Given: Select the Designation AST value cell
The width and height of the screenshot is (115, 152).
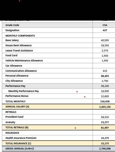Looking at the screenshot, I should coord(104,30).
